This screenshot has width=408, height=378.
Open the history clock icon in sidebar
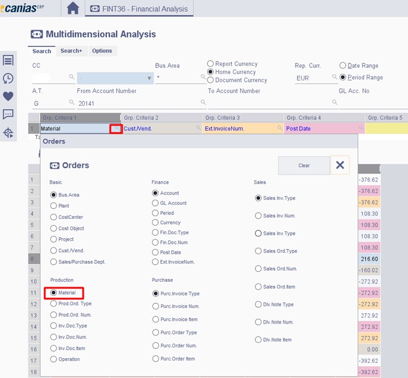[8, 79]
